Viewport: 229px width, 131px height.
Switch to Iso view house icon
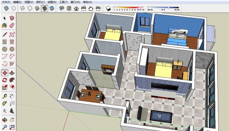coord(62,8)
